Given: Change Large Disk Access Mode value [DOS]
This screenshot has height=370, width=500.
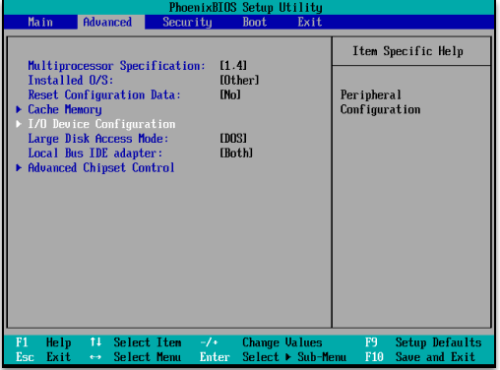Looking at the screenshot, I should 233,139.
